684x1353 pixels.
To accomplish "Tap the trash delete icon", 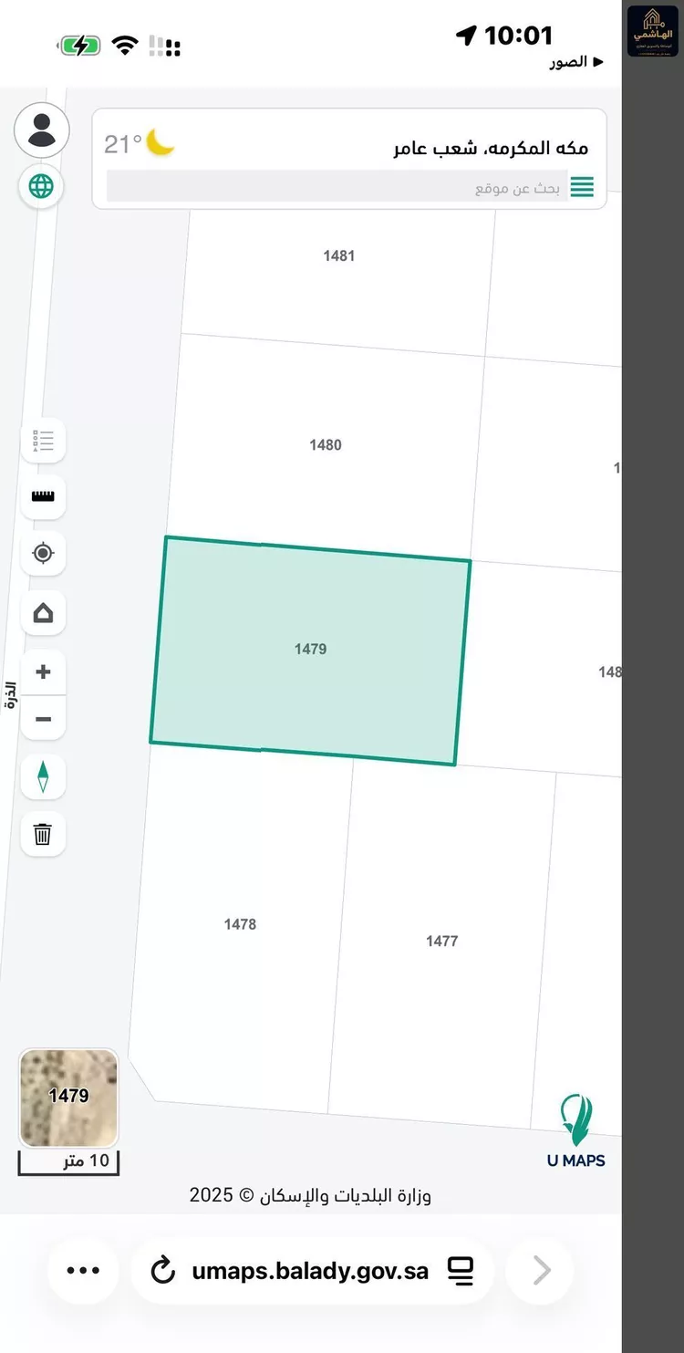I will click(x=43, y=834).
